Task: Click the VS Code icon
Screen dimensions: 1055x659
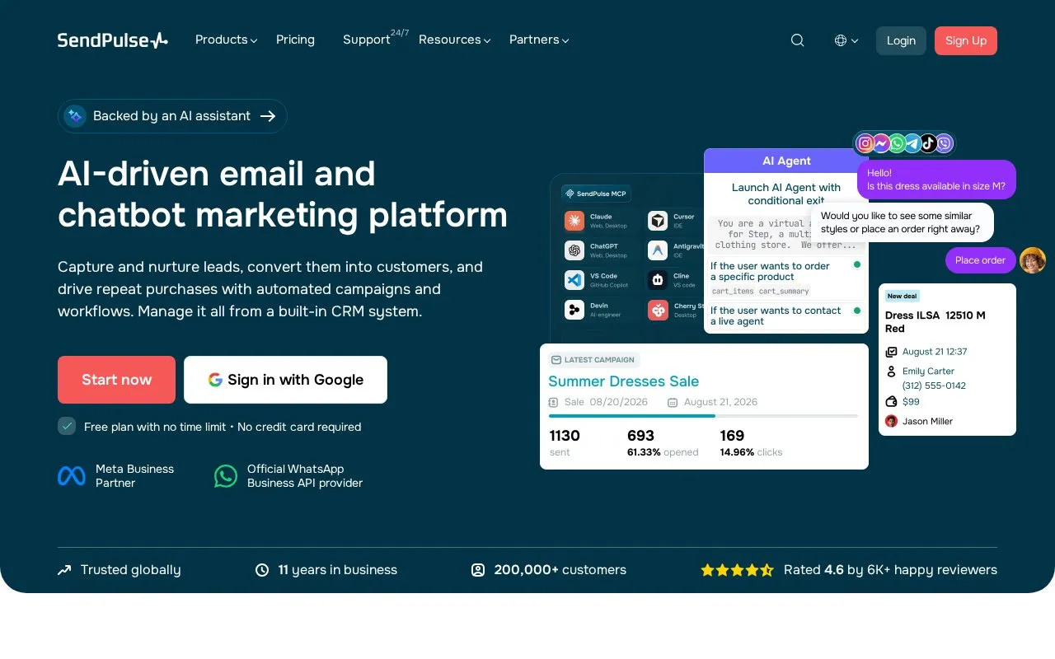Action: point(574,280)
